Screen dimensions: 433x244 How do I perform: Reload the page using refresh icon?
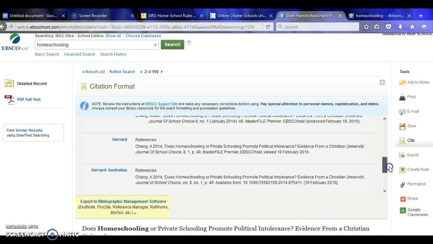click(268, 27)
